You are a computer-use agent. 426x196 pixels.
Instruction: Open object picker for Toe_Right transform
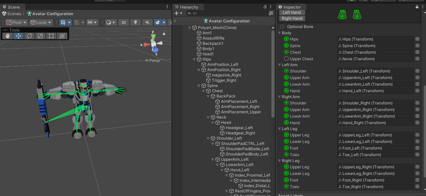pos(417,186)
